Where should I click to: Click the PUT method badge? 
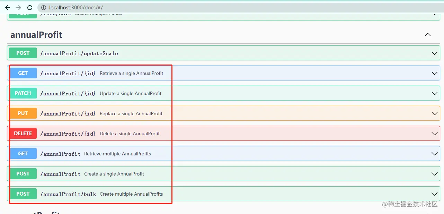pyautogui.click(x=23, y=113)
